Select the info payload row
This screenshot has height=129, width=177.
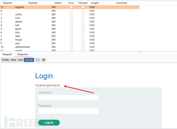pyautogui.click(x=70, y=33)
